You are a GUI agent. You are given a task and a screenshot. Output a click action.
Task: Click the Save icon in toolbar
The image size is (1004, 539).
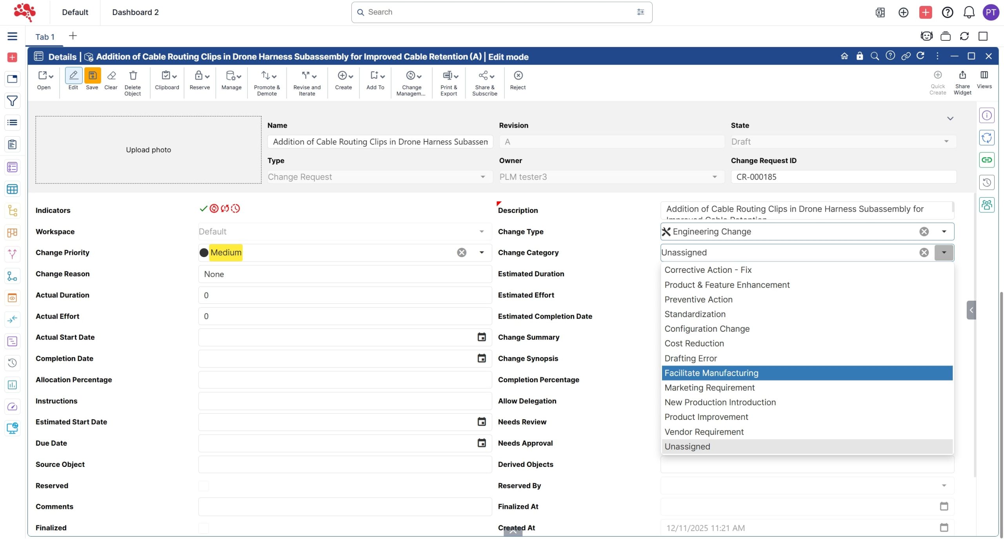92,76
